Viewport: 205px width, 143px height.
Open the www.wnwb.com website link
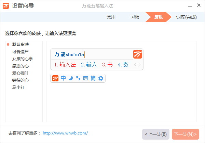pyautogui.click(x=65, y=133)
